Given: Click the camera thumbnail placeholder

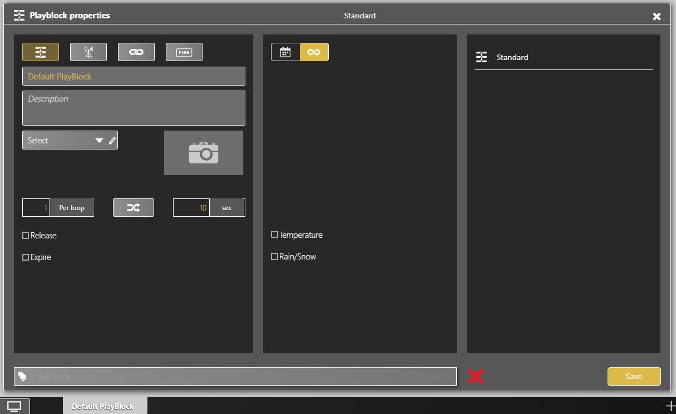Looking at the screenshot, I should coord(204,153).
